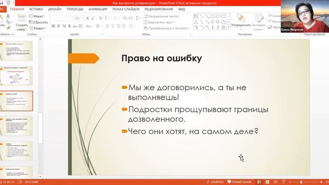The width and height of the screenshot is (329, 185).
Task: Click the Cut scissors icon
Action: pyautogui.click(x=8, y=16)
